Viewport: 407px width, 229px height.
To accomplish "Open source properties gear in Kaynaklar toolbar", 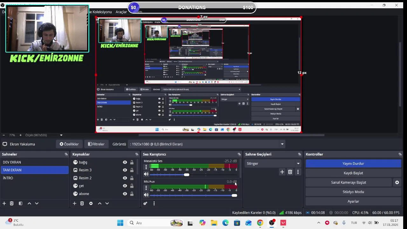I will [91, 203].
